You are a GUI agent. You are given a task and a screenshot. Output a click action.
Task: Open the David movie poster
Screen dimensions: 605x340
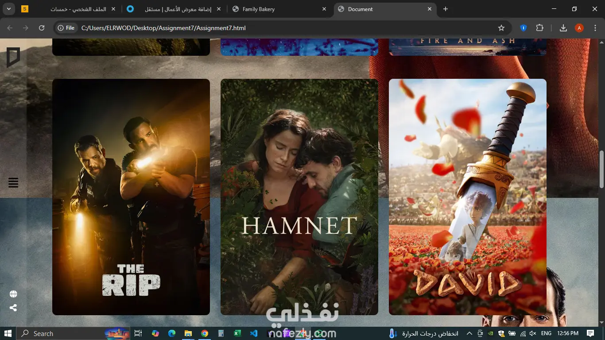(x=468, y=197)
